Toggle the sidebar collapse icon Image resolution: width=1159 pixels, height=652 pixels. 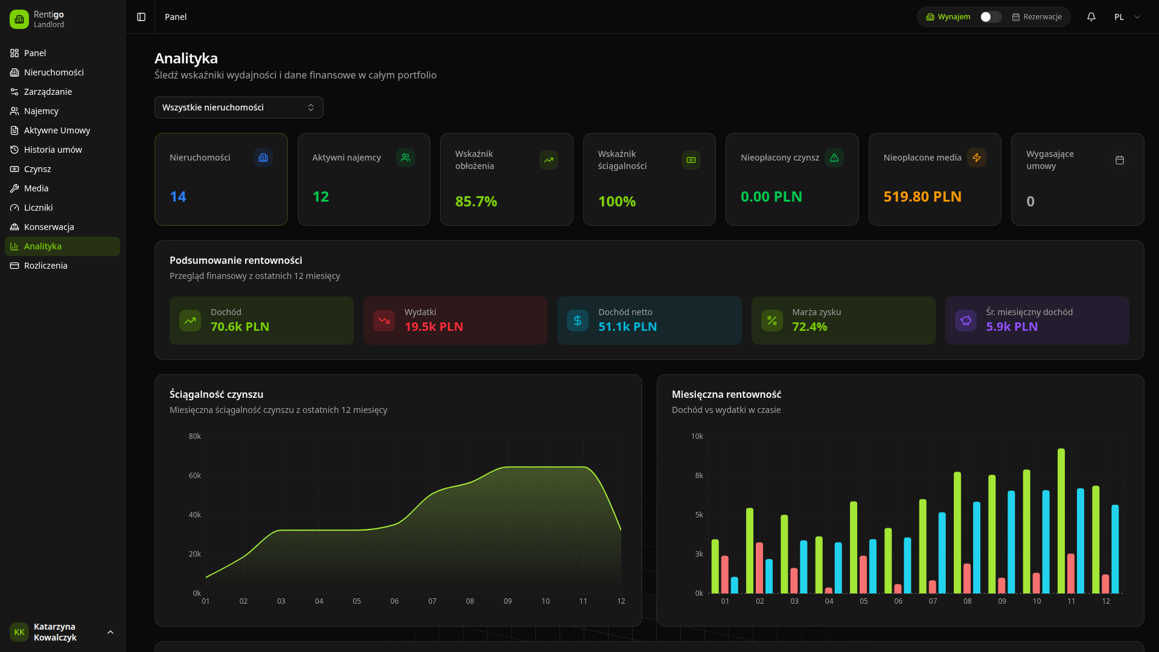click(x=141, y=17)
